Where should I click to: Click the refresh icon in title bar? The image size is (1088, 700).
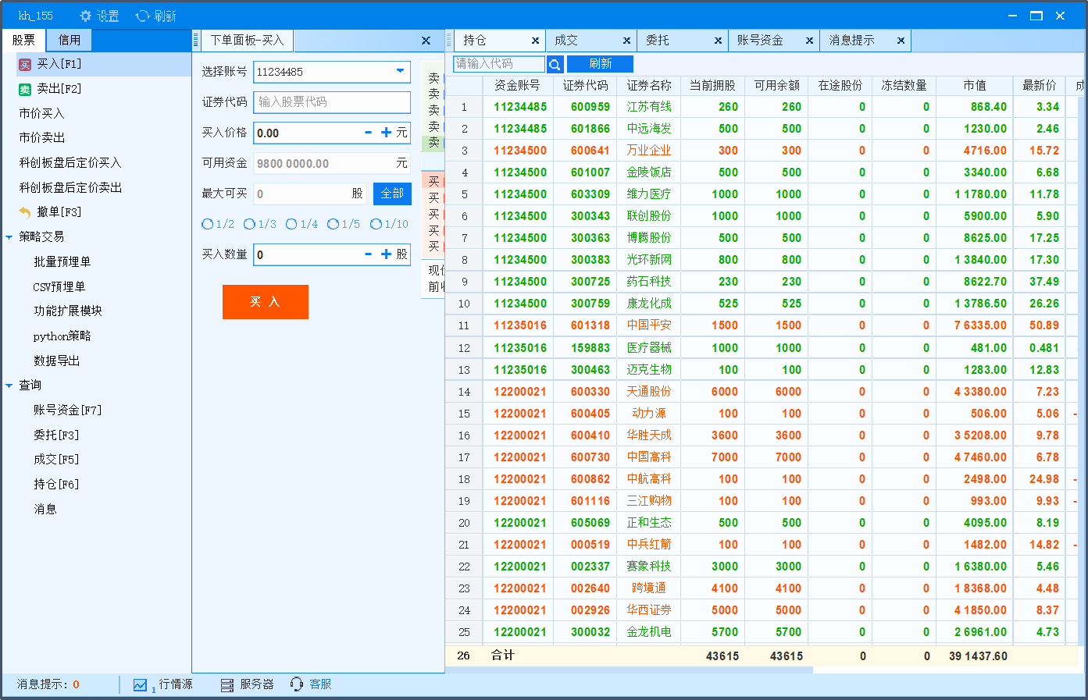142,16
